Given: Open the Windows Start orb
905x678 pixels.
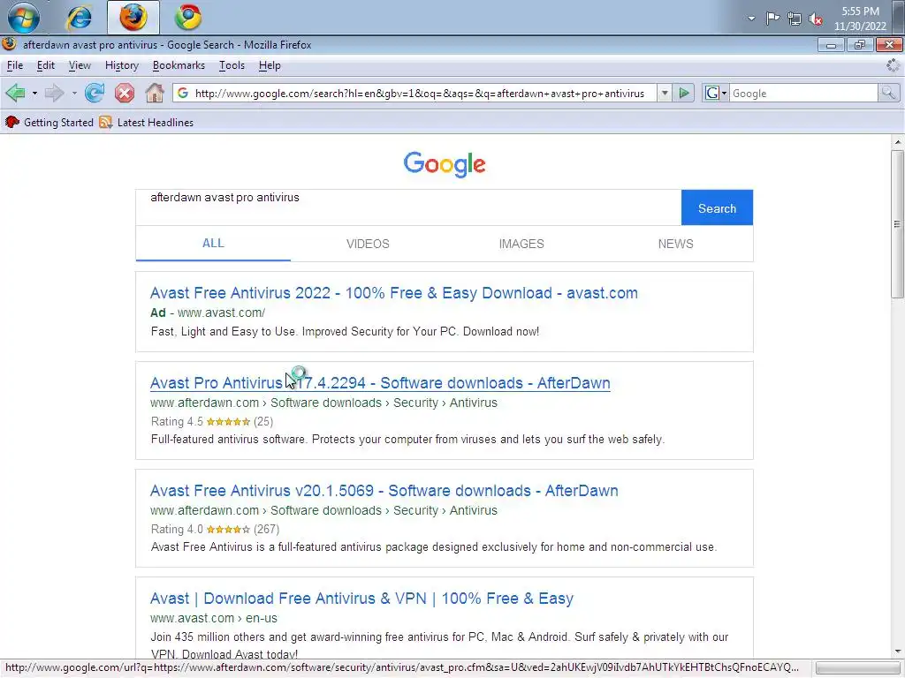Looking at the screenshot, I should (23, 18).
